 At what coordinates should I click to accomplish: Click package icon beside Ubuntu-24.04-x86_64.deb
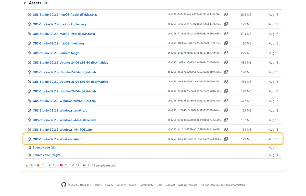pyautogui.click(x=29, y=72)
